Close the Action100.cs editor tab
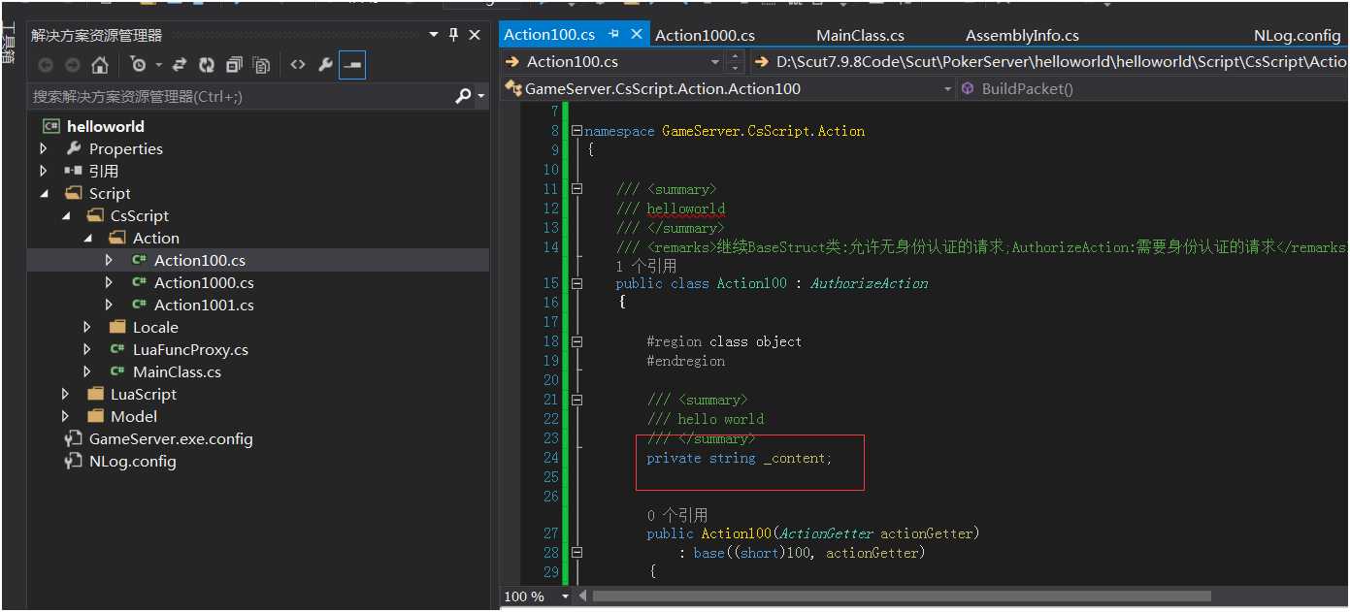This screenshot has width=1350, height=612. click(637, 34)
